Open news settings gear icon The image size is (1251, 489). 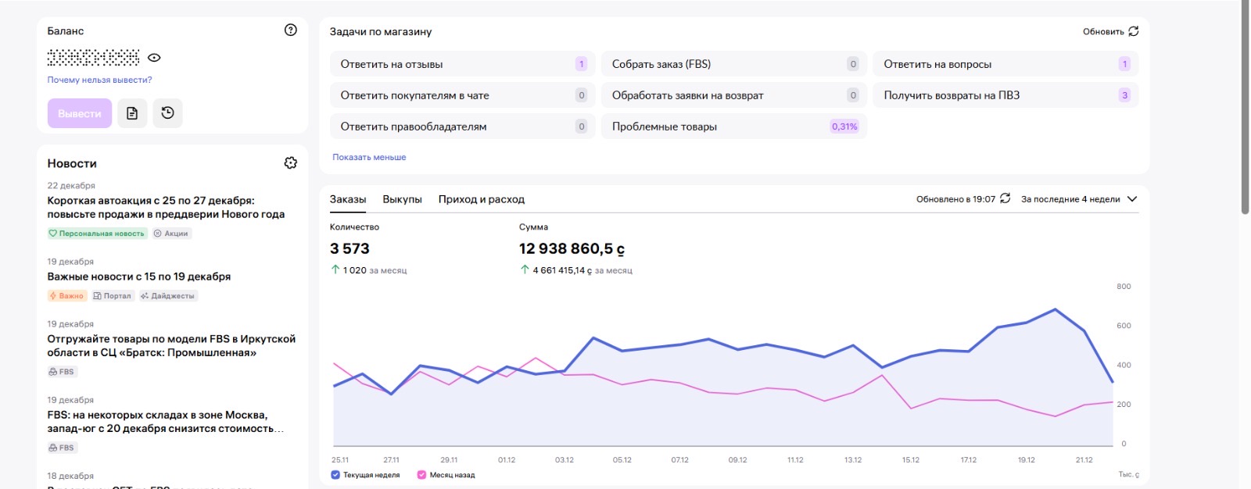click(x=291, y=162)
